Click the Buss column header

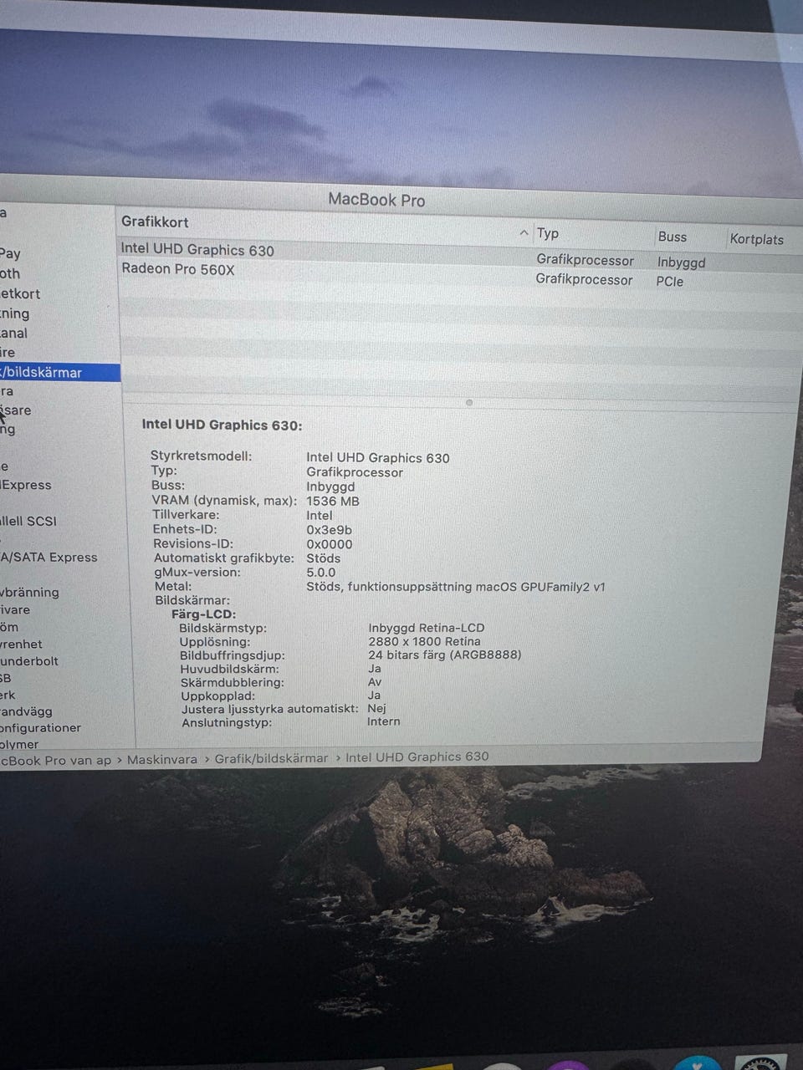point(672,237)
